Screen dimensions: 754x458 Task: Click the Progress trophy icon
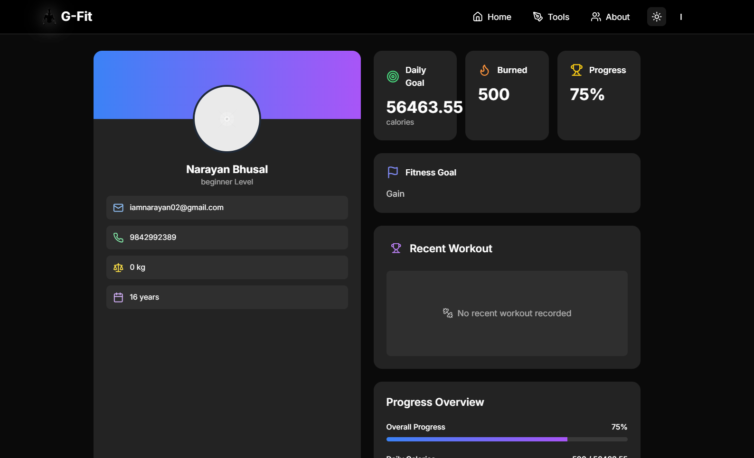[576, 70]
